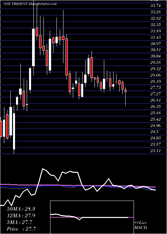Viewport: 167px width, 234px height.
Task: Select the Price : 27.7 readout
Action: [x=21, y=229]
